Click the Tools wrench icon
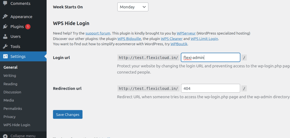The image size is (290, 138). pos(5,46)
